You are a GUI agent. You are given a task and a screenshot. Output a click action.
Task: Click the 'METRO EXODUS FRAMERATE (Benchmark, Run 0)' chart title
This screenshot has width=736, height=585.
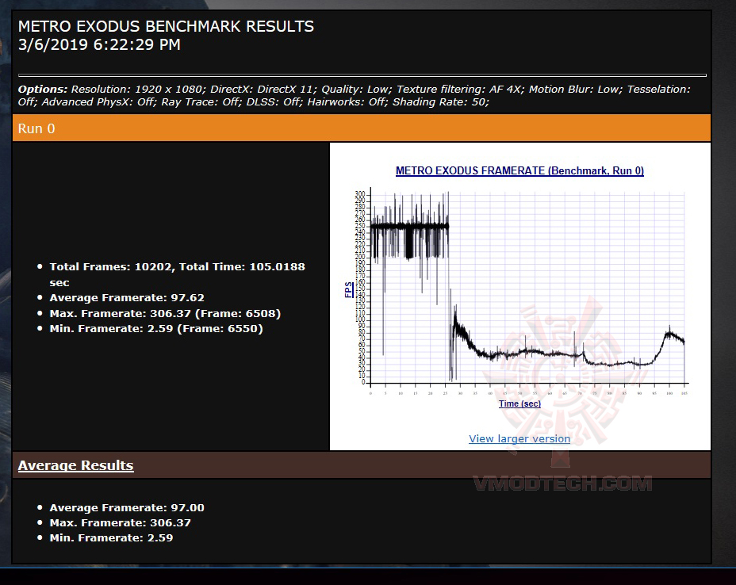519,170
